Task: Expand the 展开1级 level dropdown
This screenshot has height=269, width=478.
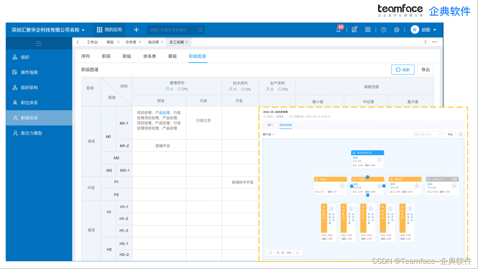Action: tap(269, 134)
